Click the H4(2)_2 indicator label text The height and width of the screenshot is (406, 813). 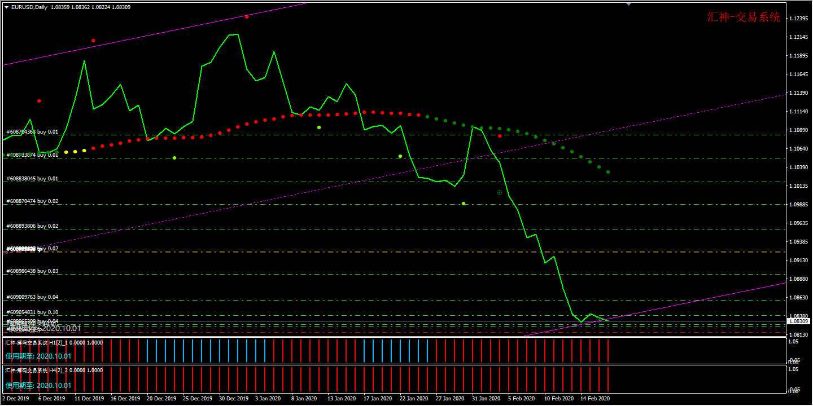point(54,370)
